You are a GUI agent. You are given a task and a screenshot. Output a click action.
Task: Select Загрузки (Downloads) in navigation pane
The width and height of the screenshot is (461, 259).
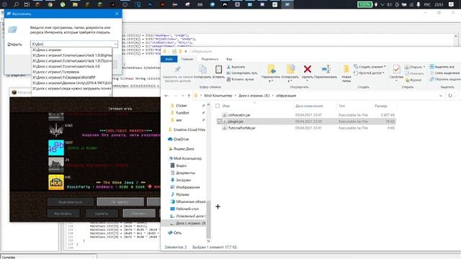181,180
